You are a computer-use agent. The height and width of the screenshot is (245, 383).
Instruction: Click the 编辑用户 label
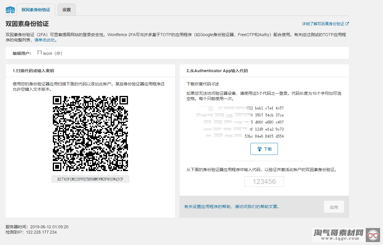pos(22,53)
